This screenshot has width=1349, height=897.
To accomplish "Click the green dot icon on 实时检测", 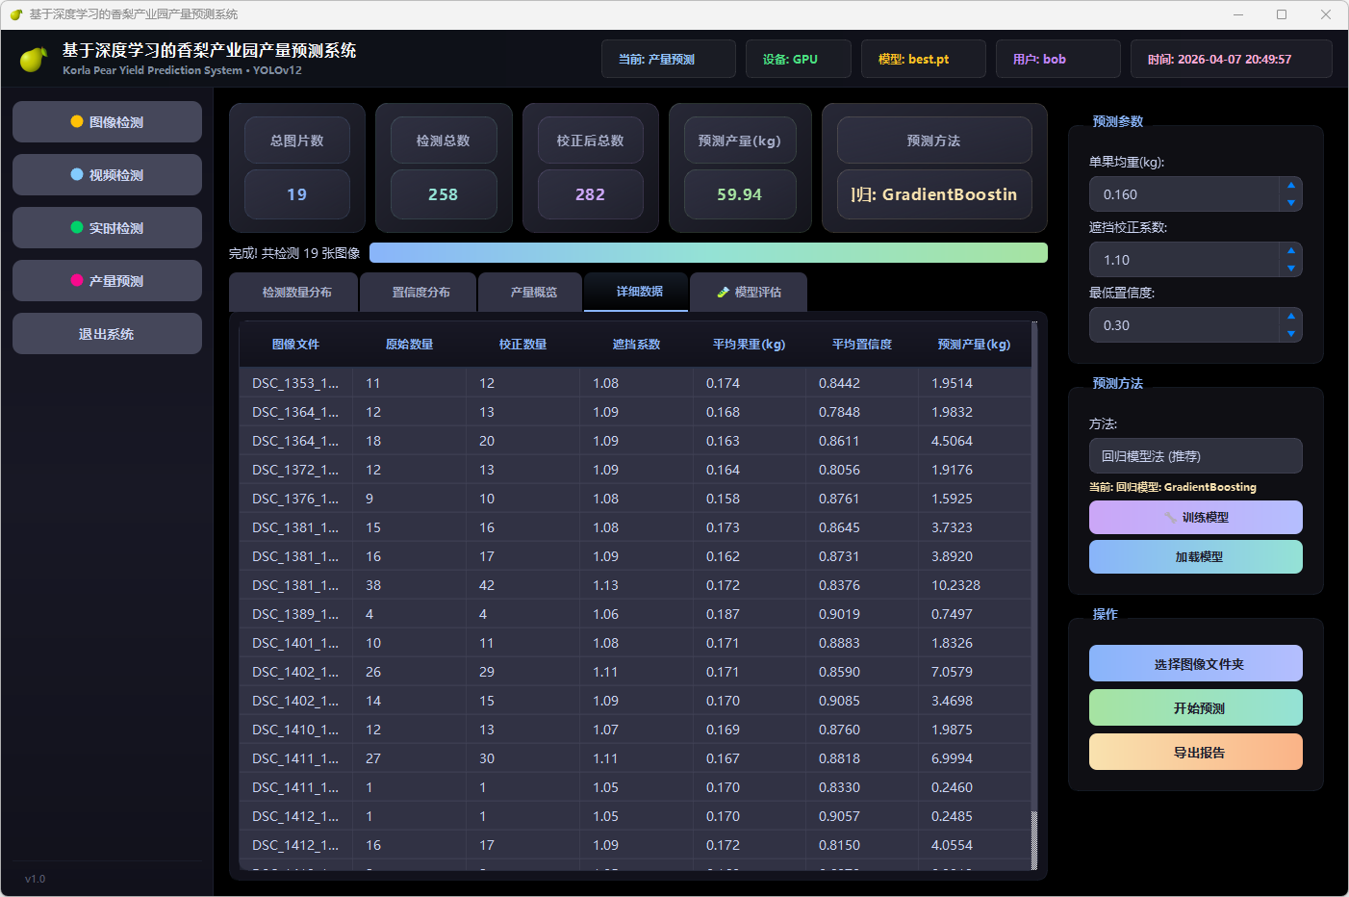I will click(x=77, y=228).
